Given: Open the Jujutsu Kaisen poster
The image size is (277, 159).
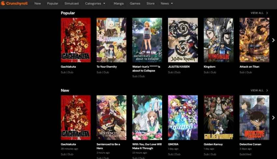Looking at the screenshot, I should (183, 40).
